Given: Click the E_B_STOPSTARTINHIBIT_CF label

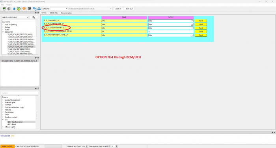Looking at the screenshot, I should point(55,28).
